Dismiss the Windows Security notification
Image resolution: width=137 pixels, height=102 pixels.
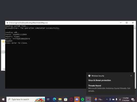click(x=131, y=76)
